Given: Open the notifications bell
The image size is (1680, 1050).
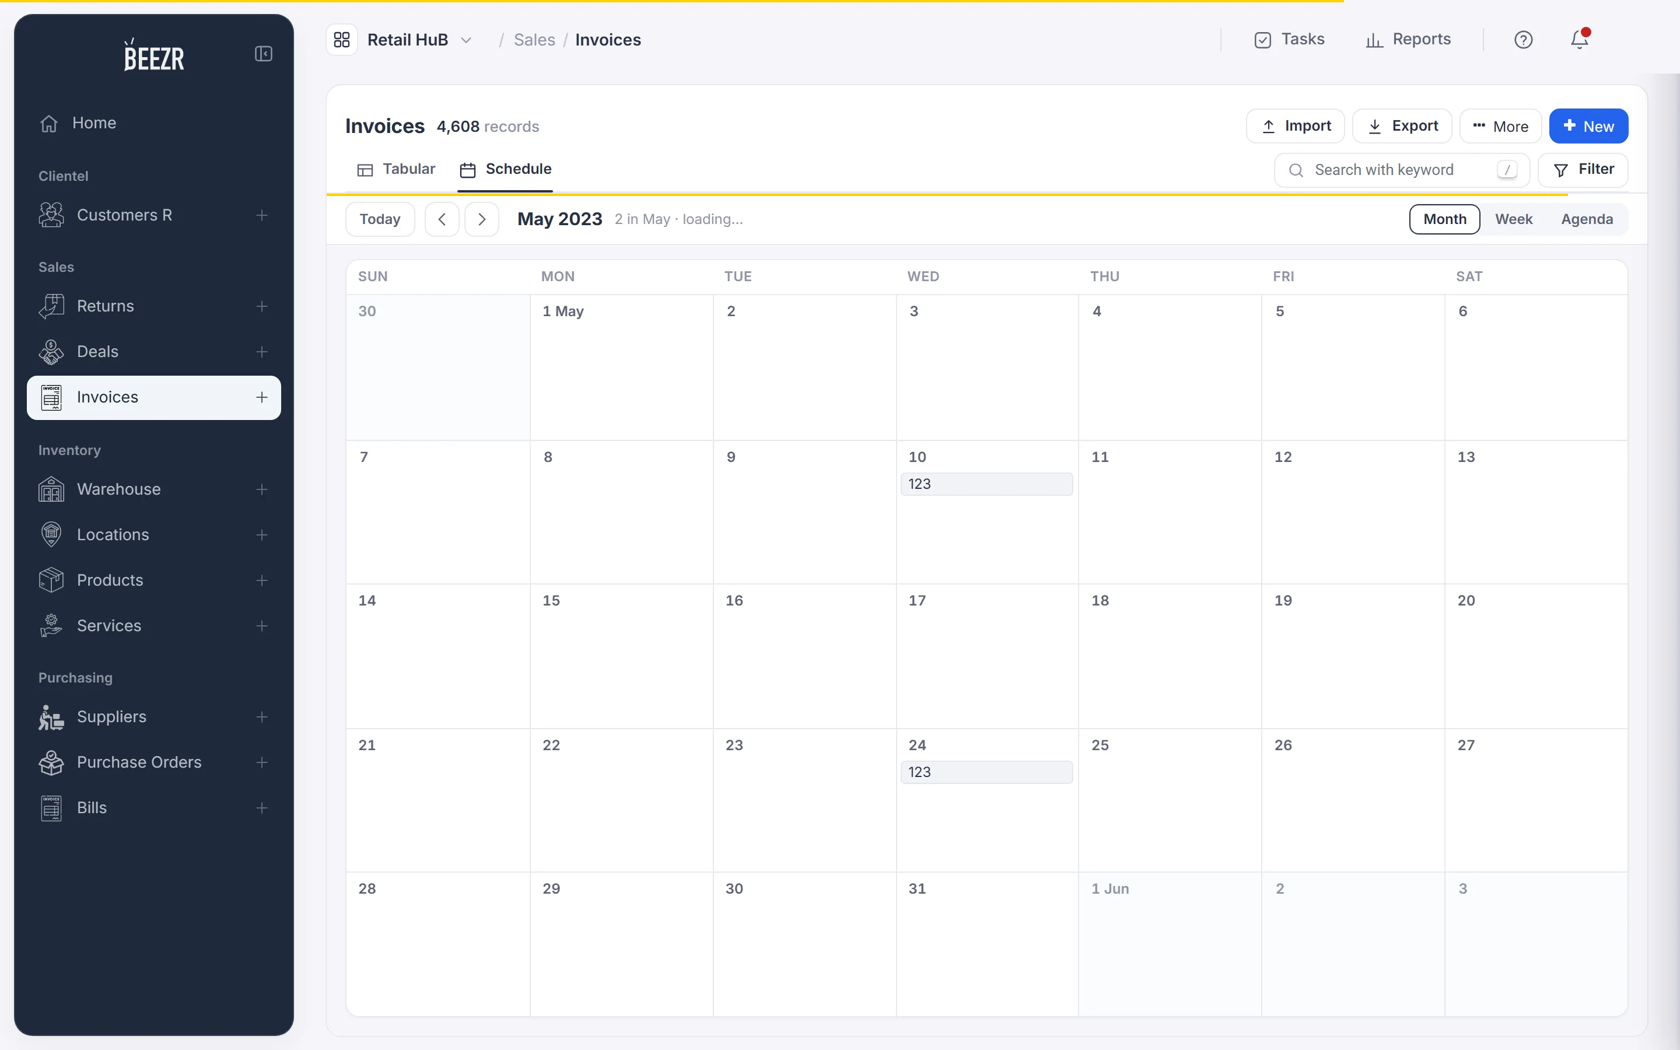Looking at the screenshot, I should click(x=1579, y=39).
